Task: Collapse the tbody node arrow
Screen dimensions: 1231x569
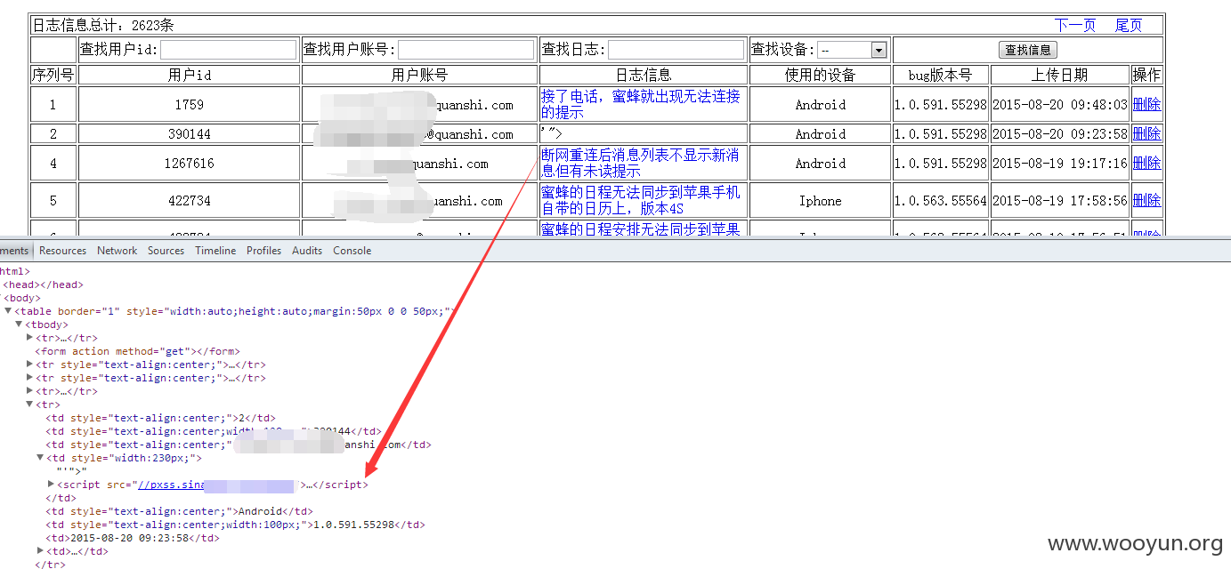Action: [19, 325]
